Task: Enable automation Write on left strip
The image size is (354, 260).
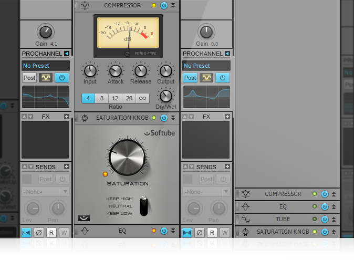Action: [x=64, y=233]
